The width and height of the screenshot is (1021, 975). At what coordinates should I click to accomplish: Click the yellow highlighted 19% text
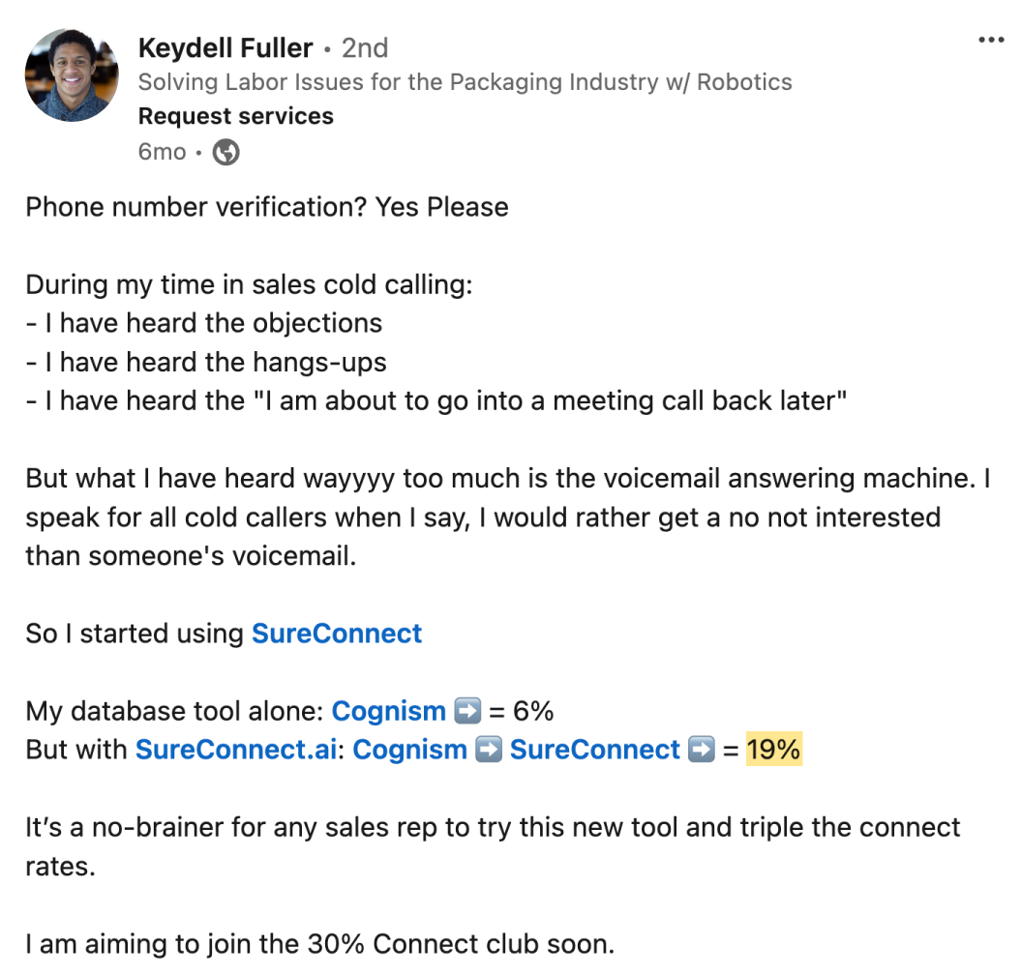(773, 750)
